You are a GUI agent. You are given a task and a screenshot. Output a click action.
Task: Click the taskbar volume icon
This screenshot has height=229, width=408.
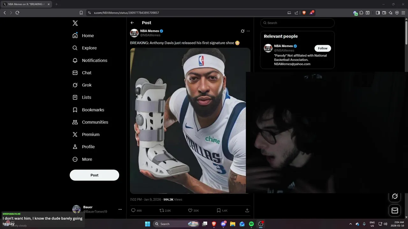point(386,224)
